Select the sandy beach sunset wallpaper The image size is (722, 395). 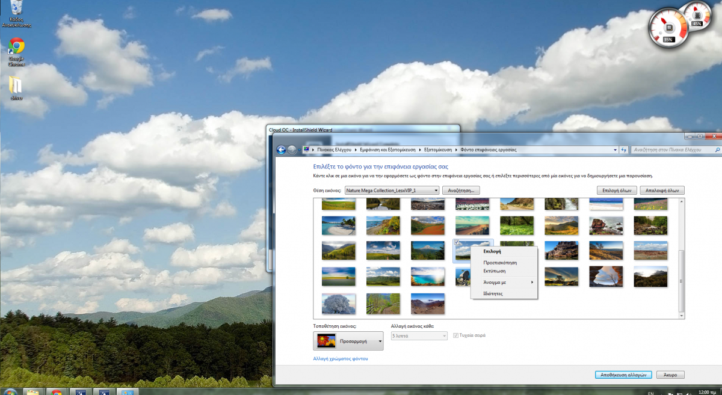472,225
